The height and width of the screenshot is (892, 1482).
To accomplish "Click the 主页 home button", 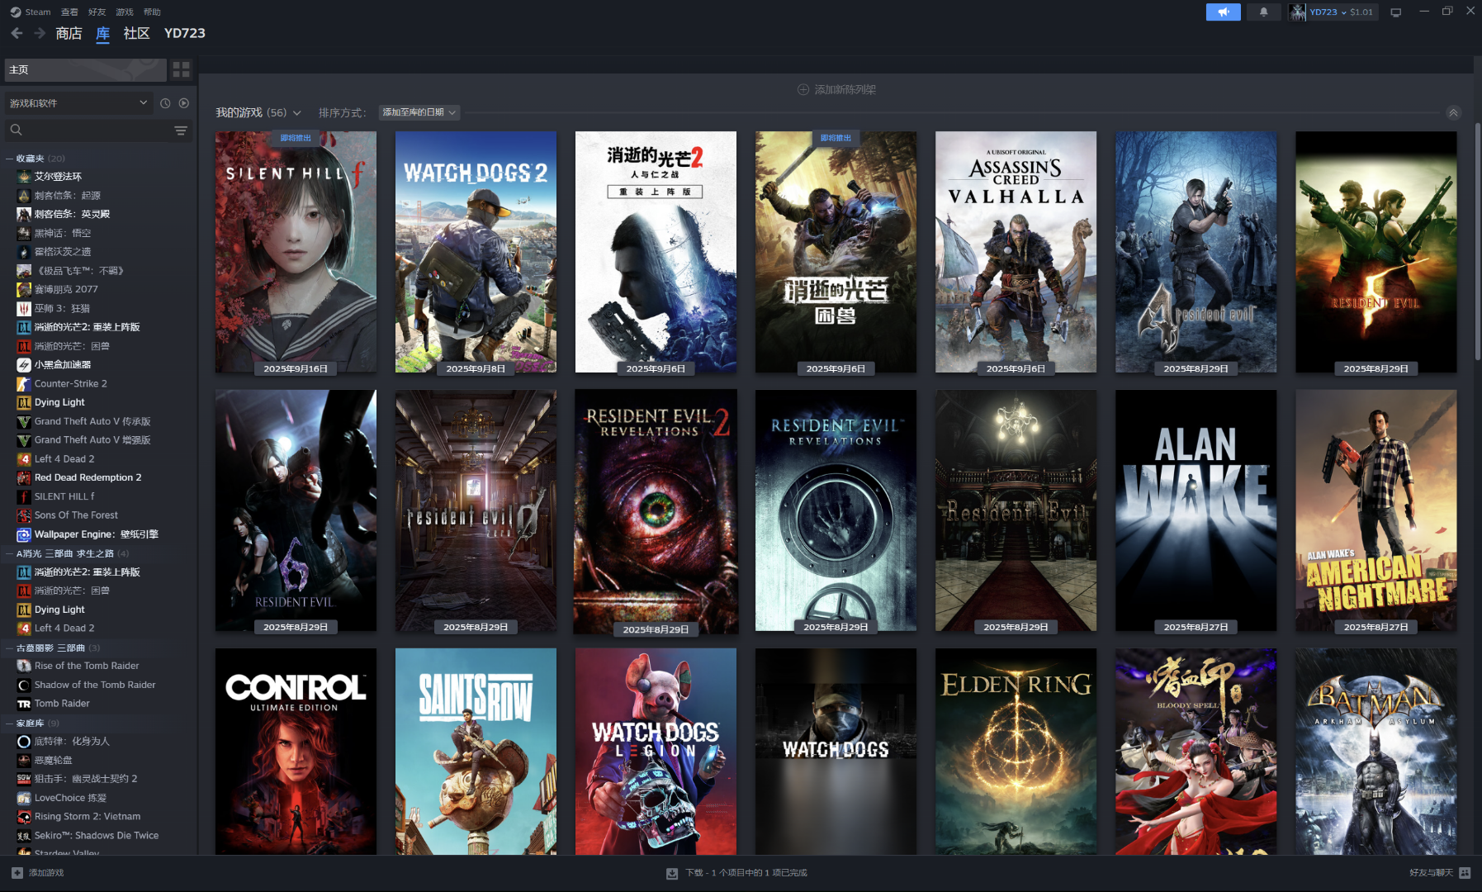I will pos(86,69).
